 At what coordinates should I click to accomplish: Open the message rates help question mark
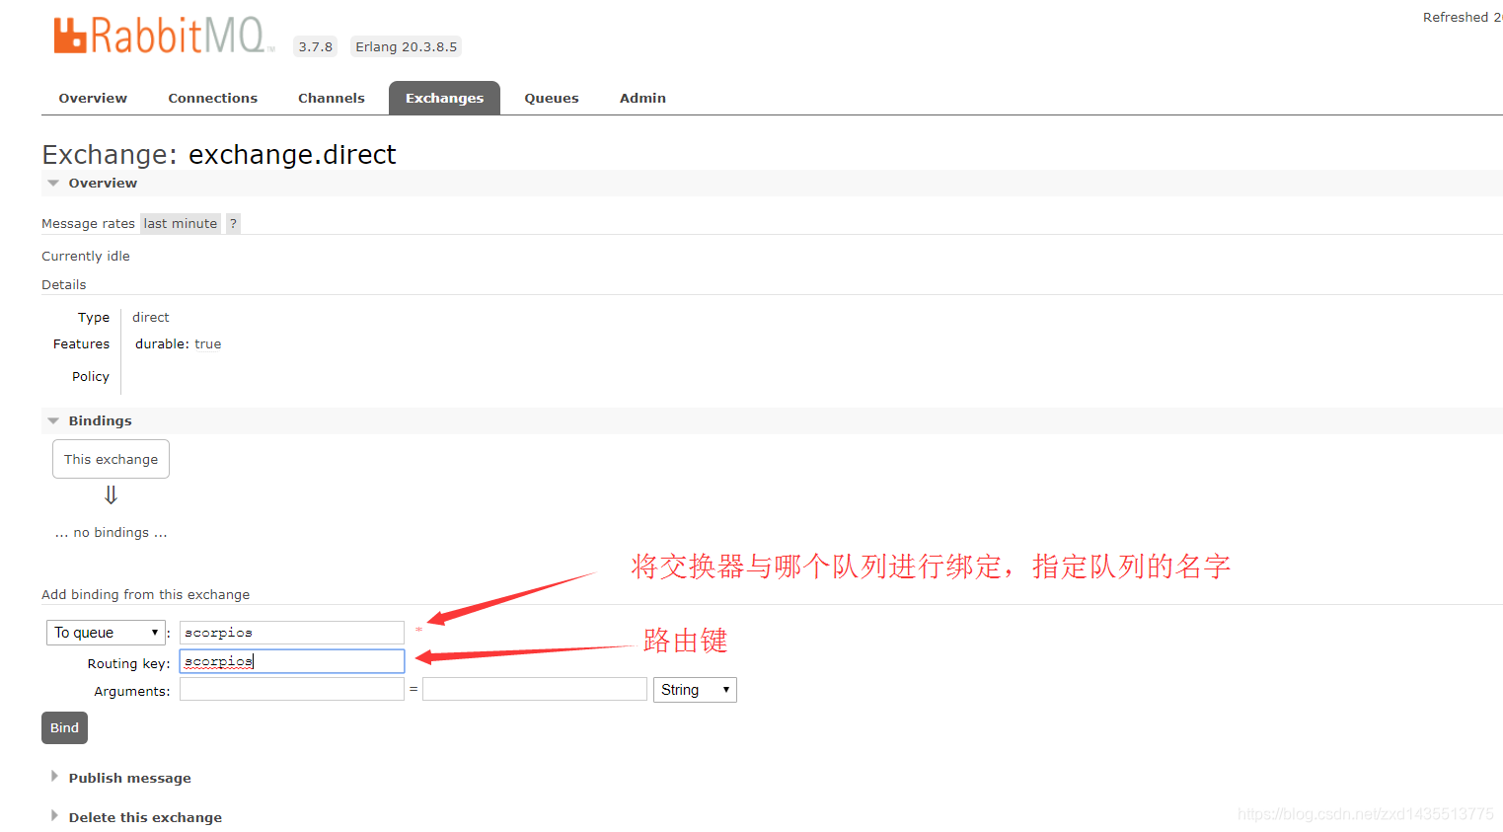point(233,223)
